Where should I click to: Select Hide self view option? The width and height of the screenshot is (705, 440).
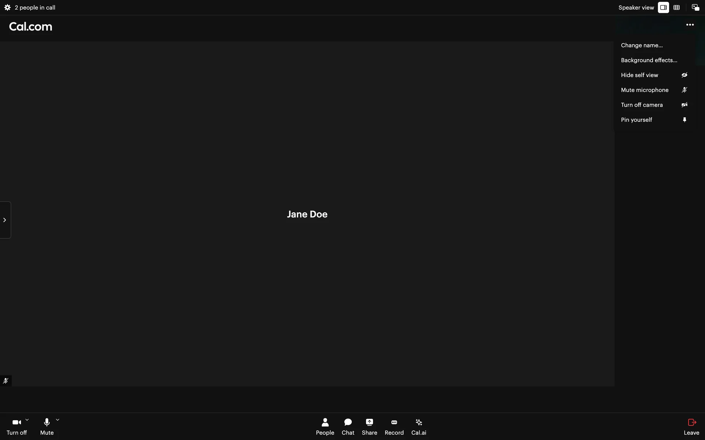click(639, 75)
